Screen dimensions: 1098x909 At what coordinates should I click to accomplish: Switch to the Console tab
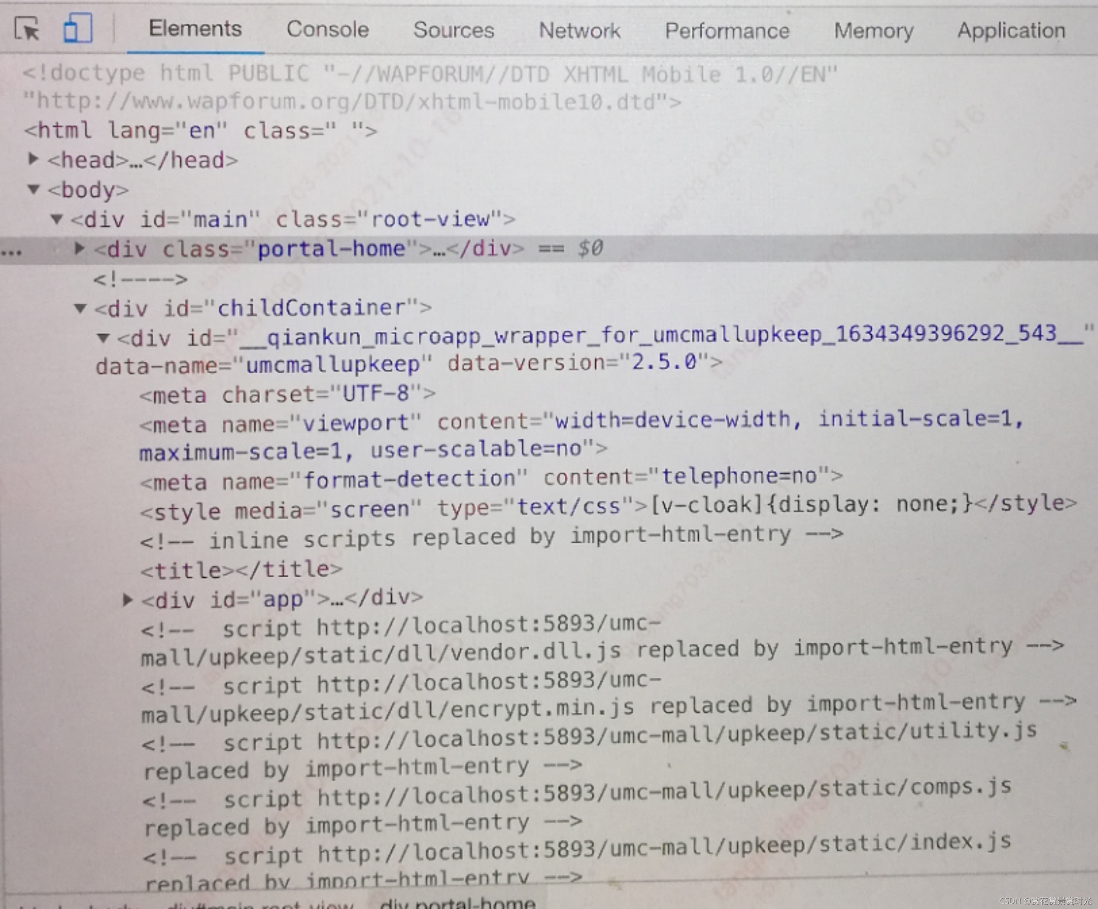click(327, 29)
